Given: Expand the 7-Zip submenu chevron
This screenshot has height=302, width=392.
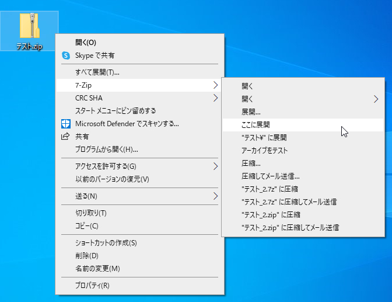Looking at the screenshot, I should [215, 85].
